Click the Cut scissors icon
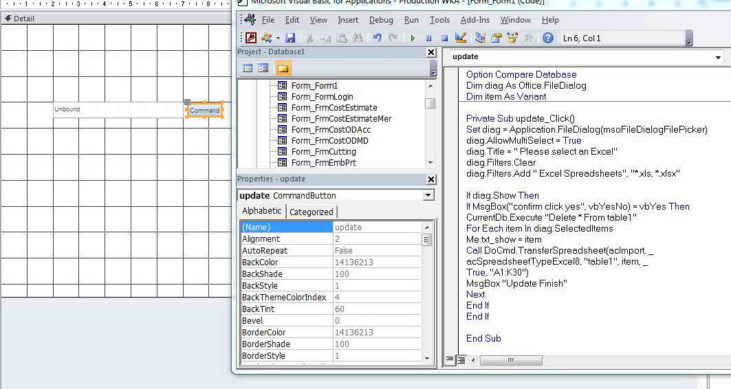The width and height of the screenshot is (731, 389). coord(310,38)
